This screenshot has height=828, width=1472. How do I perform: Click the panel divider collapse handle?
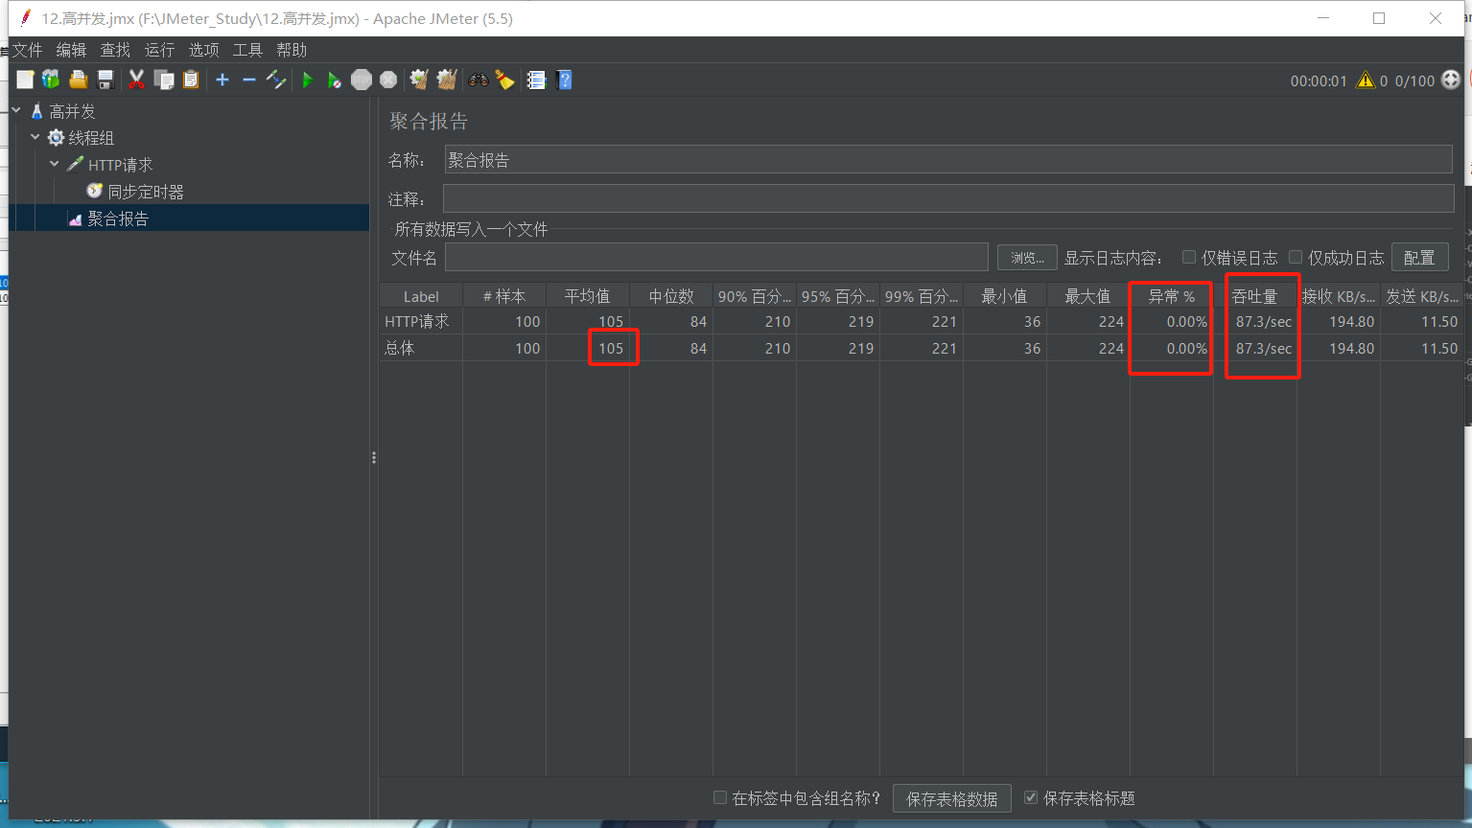point(374,458)
